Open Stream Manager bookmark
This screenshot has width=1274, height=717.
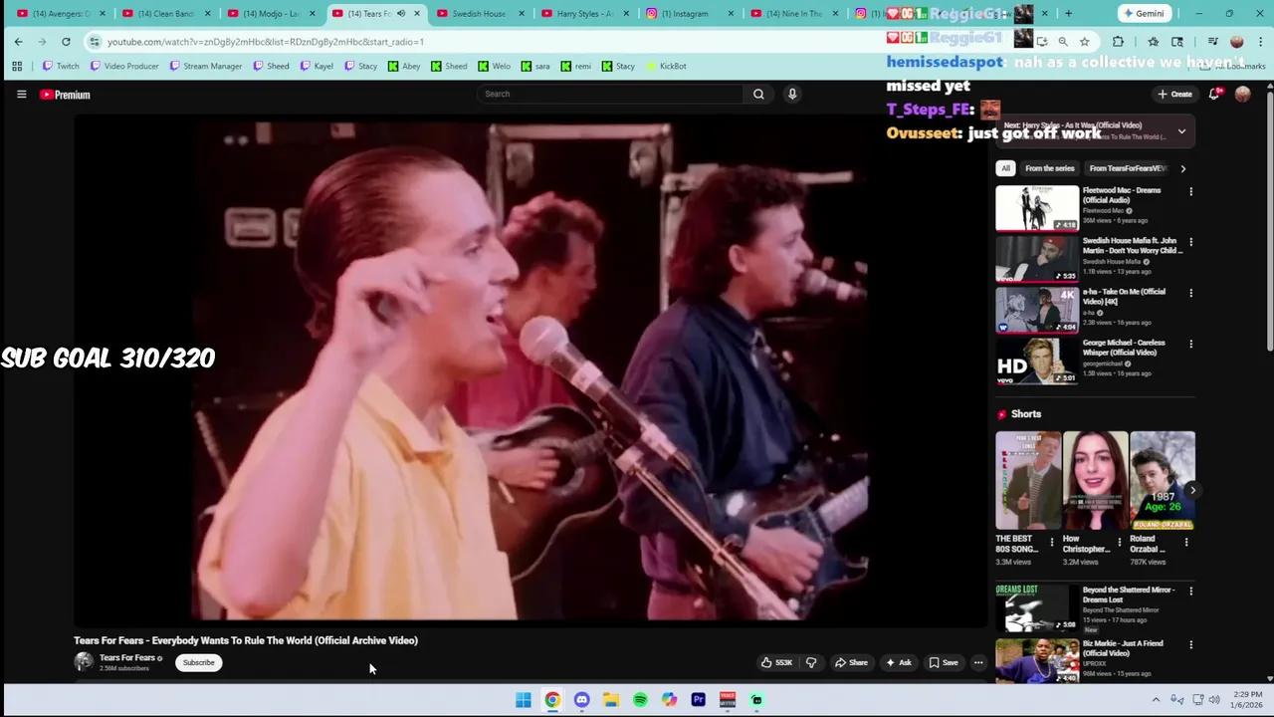[205, 66]
